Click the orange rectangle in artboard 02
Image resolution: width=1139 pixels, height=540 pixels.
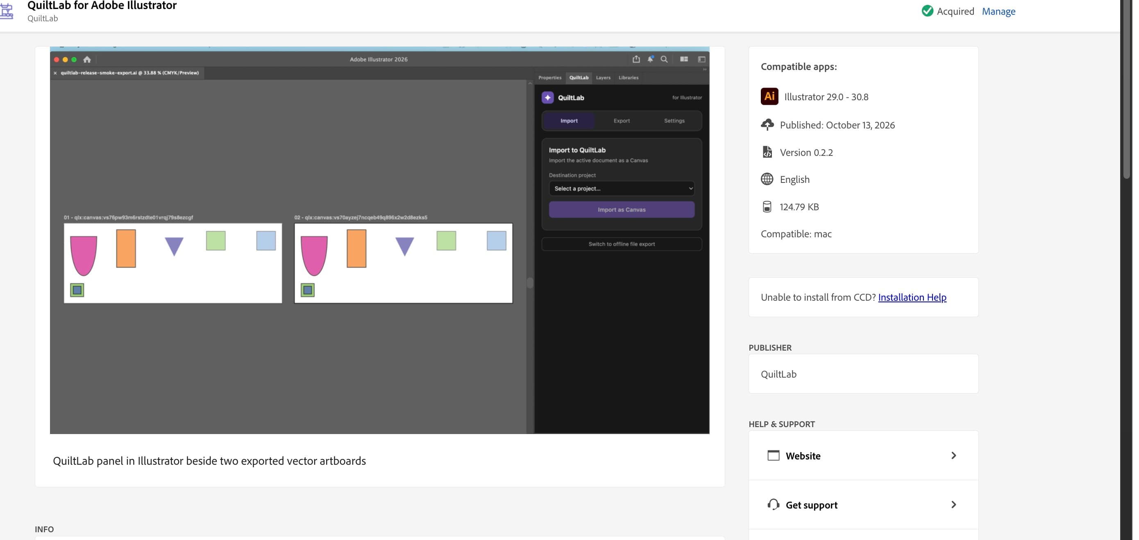click(356, 249)
